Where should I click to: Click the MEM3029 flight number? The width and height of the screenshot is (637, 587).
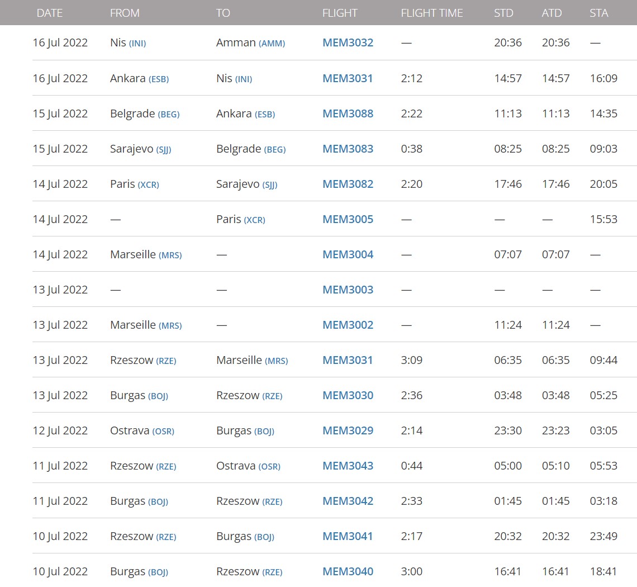348,430
